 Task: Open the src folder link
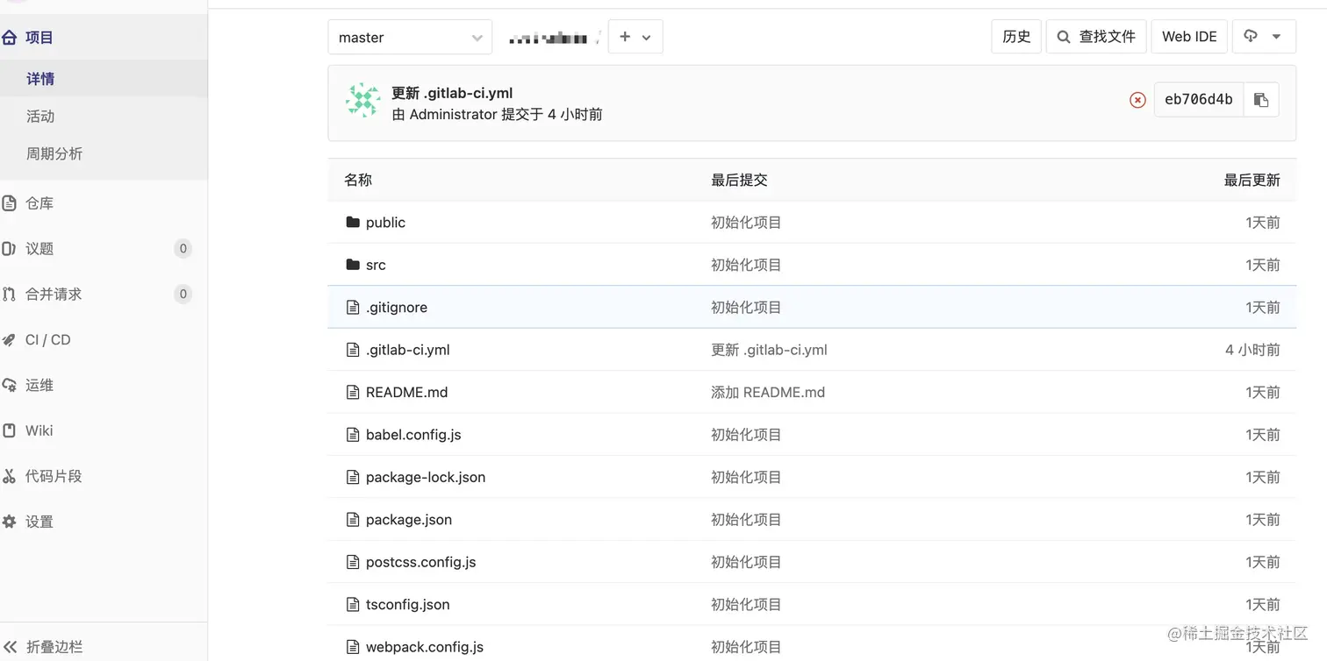(x=376, y=265)
